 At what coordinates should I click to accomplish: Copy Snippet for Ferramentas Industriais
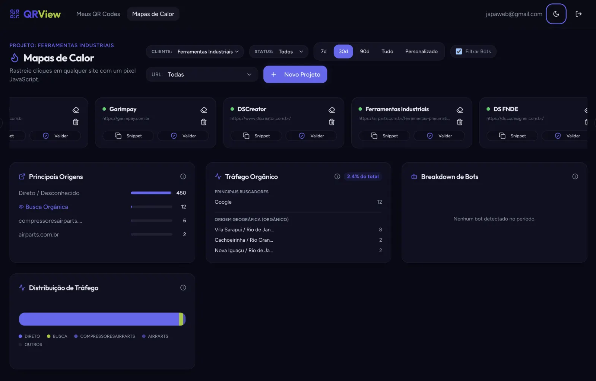pyautogui.click(x=384, y=136)
